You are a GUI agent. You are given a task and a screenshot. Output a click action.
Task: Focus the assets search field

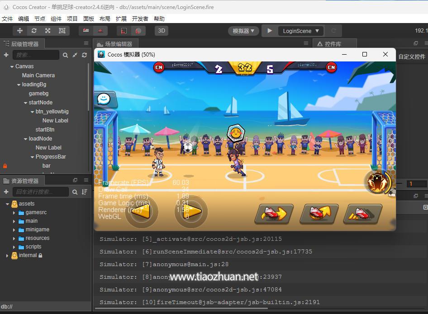pos(41,192)
